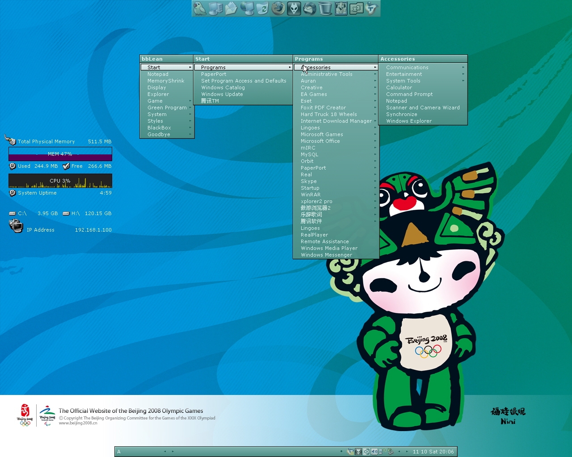This screenshot has width=572, height=457.
Task: Open the network globe-and-monitor dock icon
Action: [x=247, y=8]
